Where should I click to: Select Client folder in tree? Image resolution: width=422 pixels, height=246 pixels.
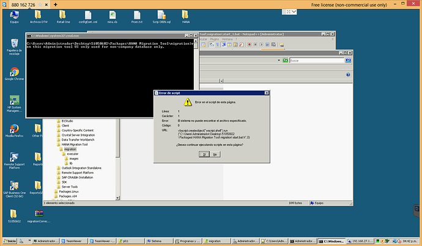(65, 125)
